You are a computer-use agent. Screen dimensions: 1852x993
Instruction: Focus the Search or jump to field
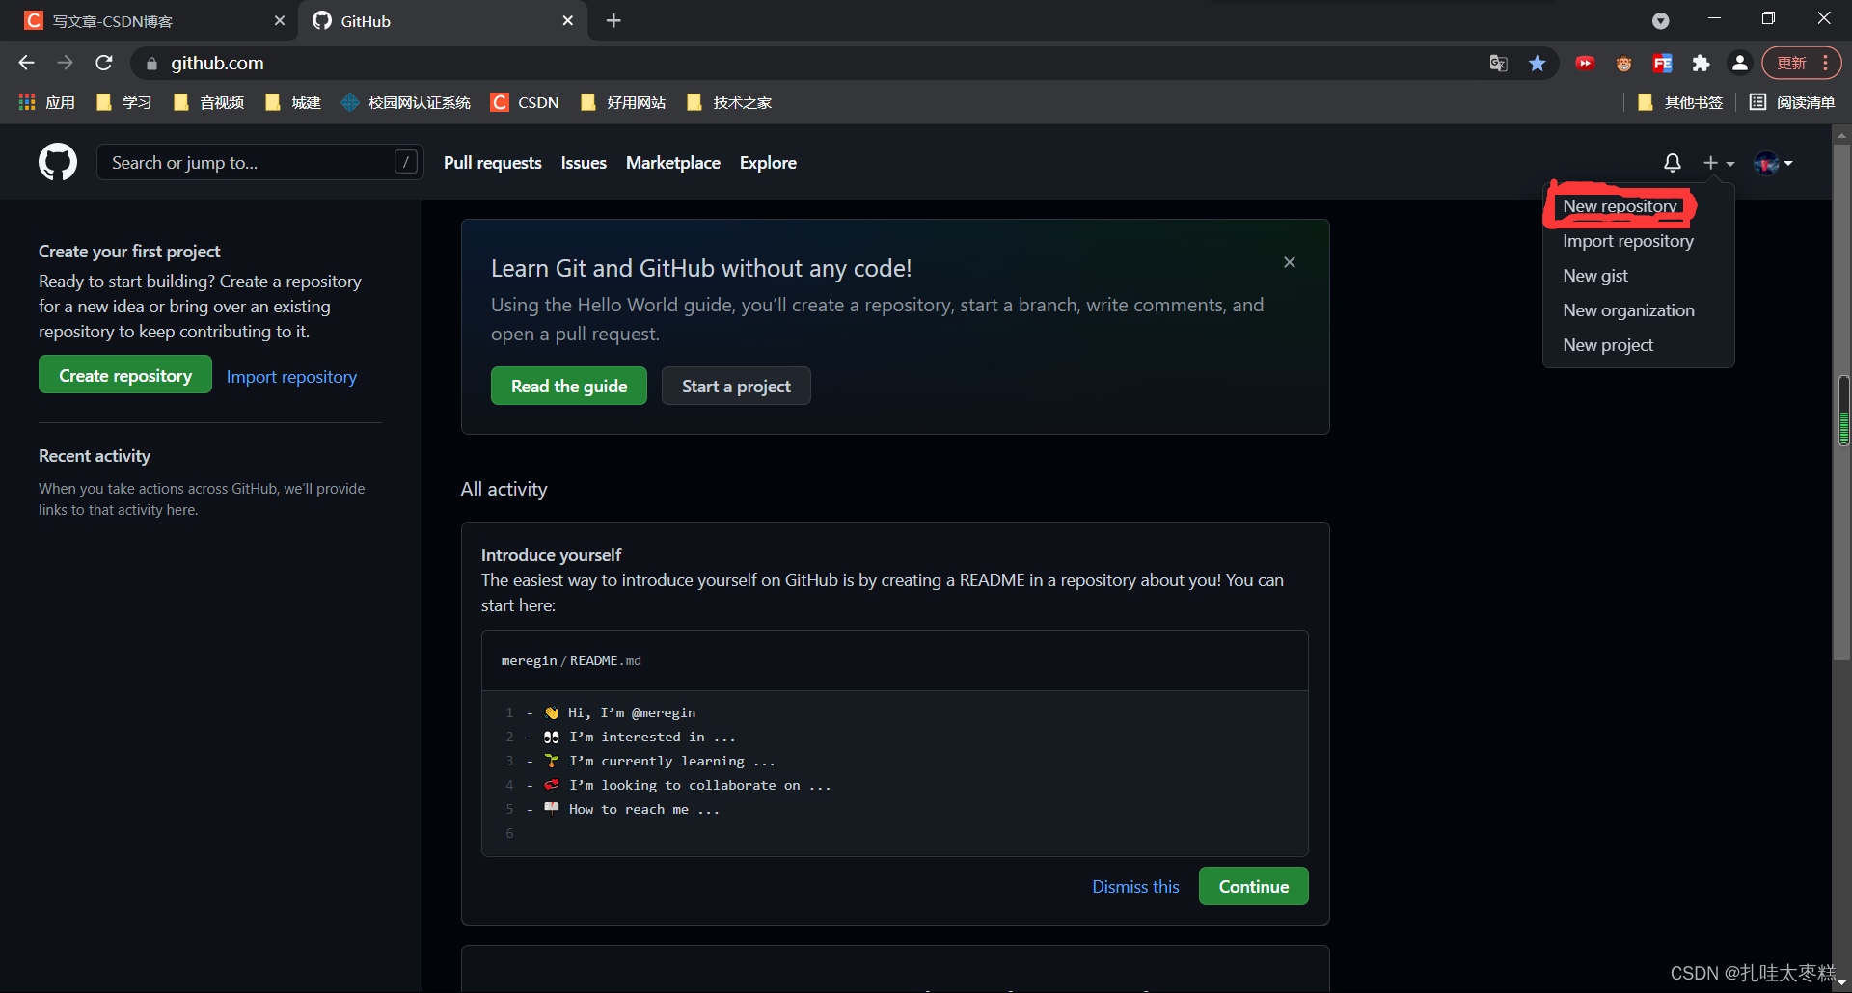259,162
